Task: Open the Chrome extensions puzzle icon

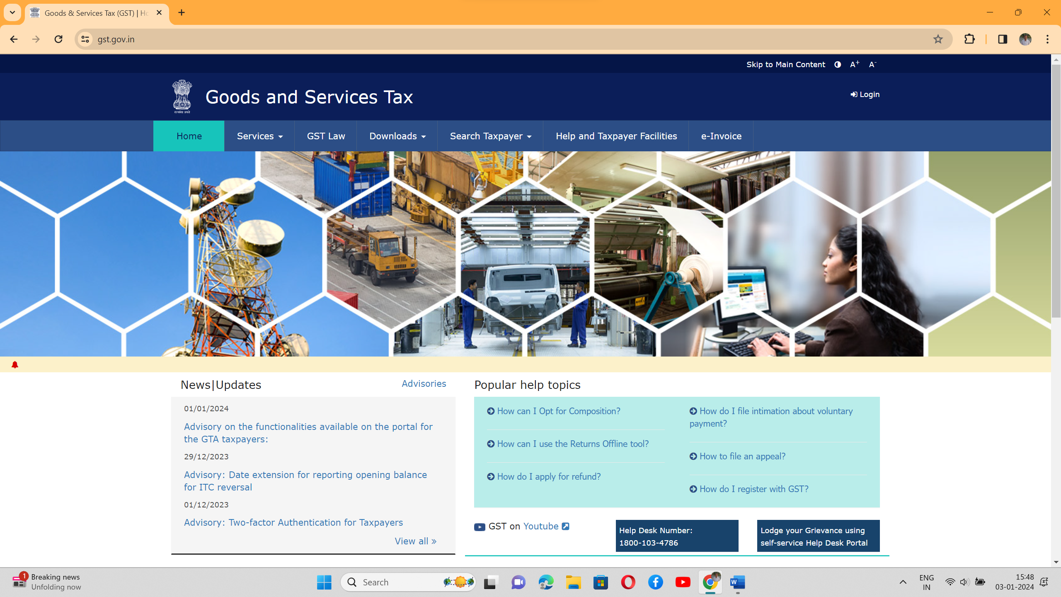Action: point(969,39)
